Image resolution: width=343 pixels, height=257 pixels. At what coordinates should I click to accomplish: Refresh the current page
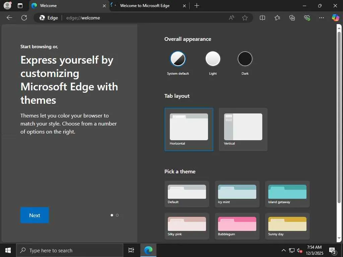pos(24,18)
